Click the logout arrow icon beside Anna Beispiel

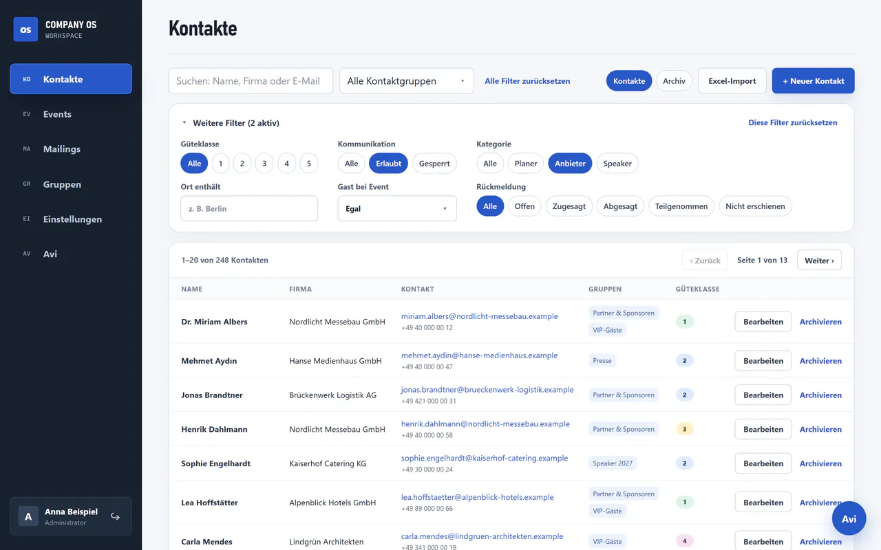115,516
